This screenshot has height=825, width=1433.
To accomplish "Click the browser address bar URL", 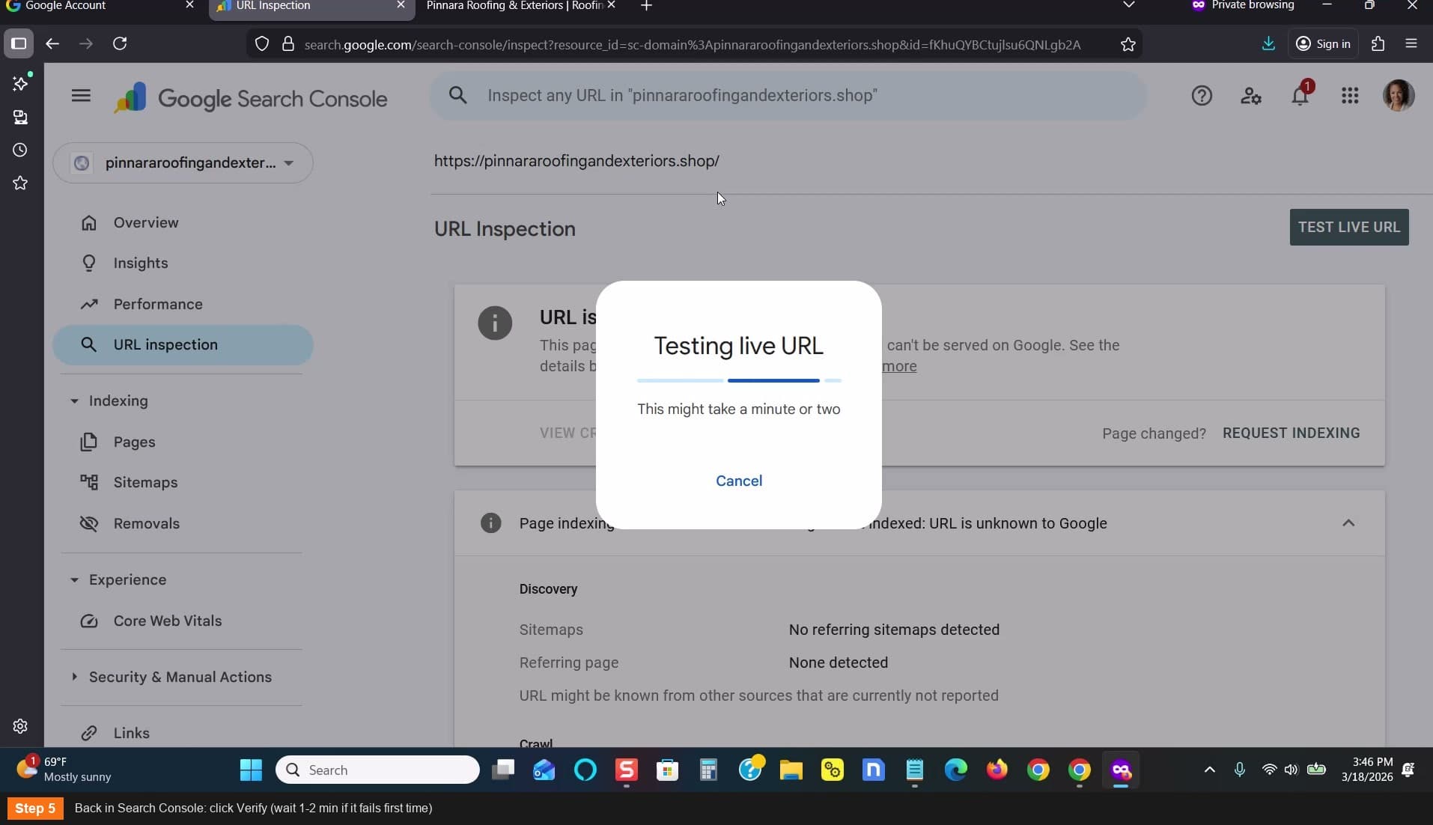I will [x=692, y=45].
